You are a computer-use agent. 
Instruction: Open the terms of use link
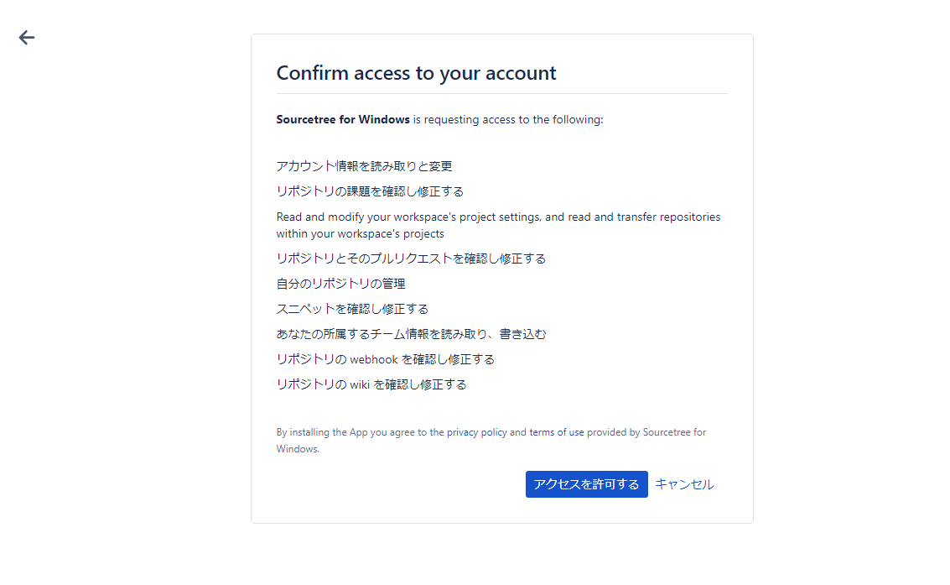[557, 432]
